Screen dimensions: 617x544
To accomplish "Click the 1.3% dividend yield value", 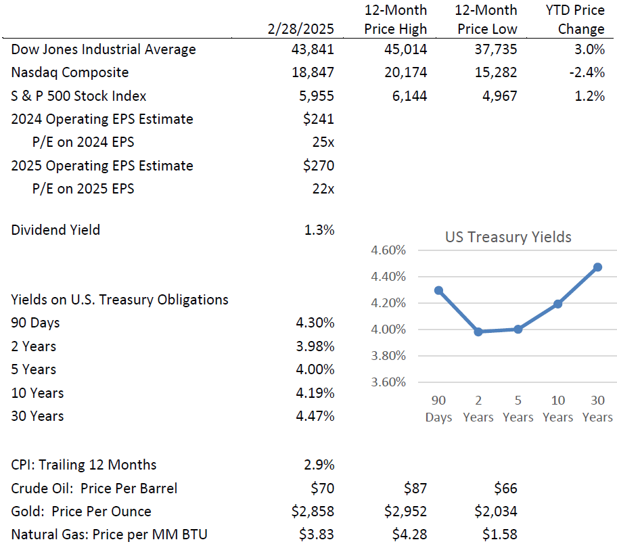I will tap(319, 230).
